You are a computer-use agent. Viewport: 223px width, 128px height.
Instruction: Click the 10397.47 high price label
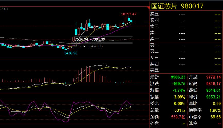[129, 14]
